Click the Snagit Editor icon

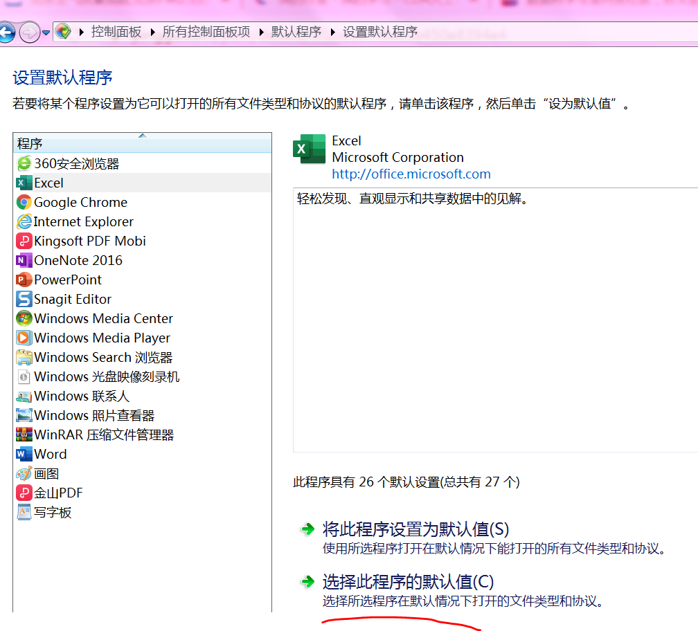click(x=24, y=299)
